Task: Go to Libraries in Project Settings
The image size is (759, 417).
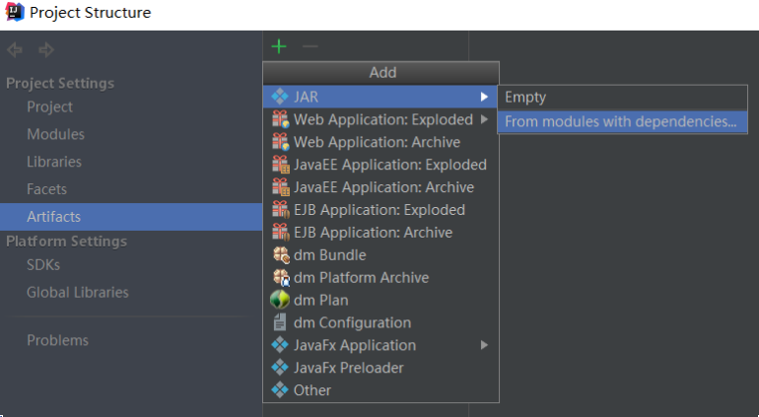Action: click(x=54, y=162)
